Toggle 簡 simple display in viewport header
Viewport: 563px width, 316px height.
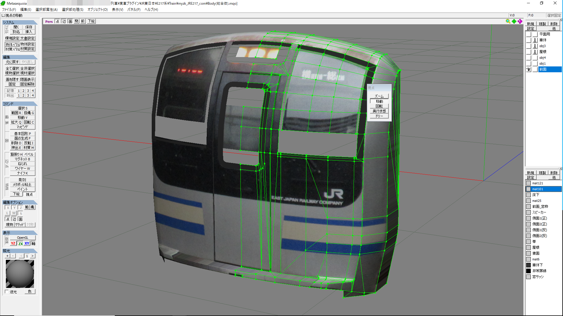(x=76, y=21)
